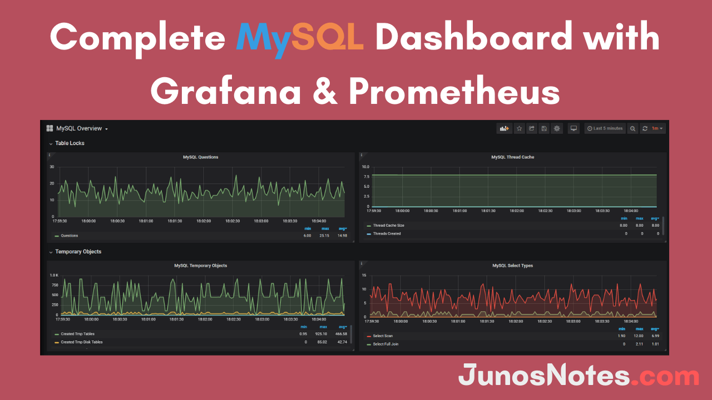The image size is (712, 400).
Task: Open the MySQL Select Types panel title menu
Action: (512, 266)
